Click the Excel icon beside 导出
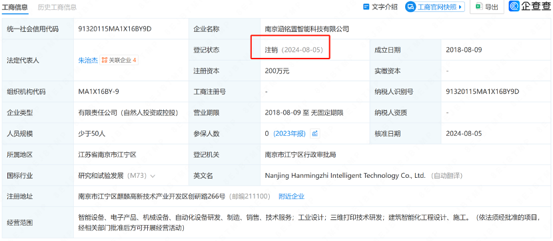Image resolution: width=553 pixels, height=241 pixels. (479, 7)
